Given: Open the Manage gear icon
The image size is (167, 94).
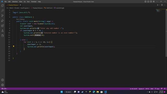Looking at the screenshot, I should pyautogui.click(x=2, y=85).
